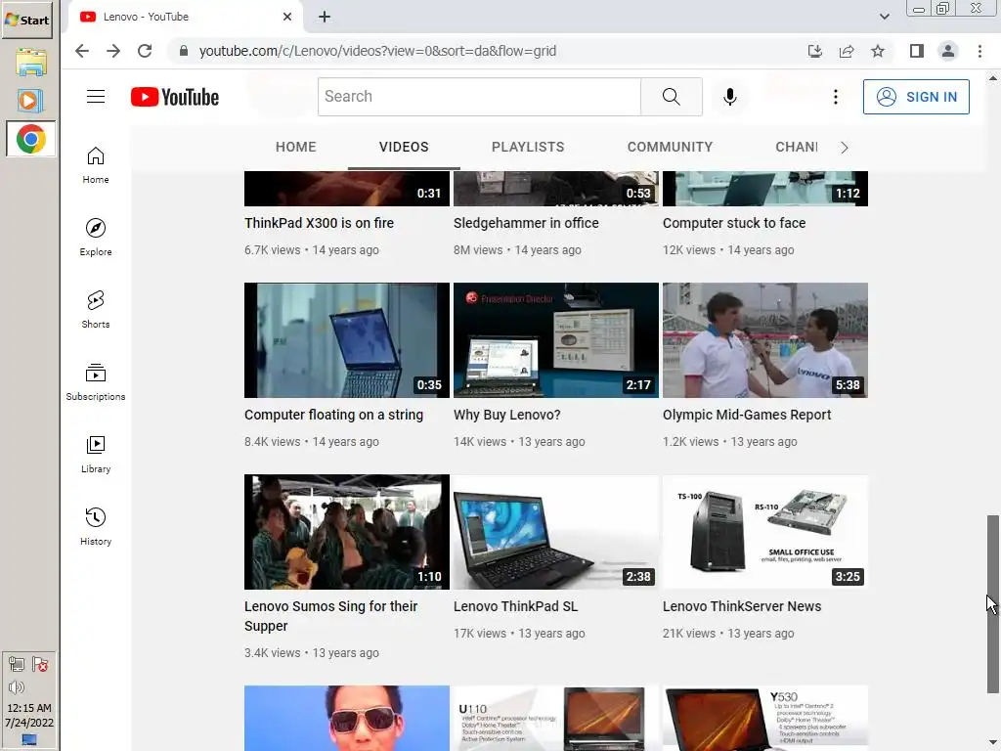Image resolution: width=1001 pixels, height=751 pixels.
Task: Click the page vertical scrollbar thumb
Action: pos(993,603)
